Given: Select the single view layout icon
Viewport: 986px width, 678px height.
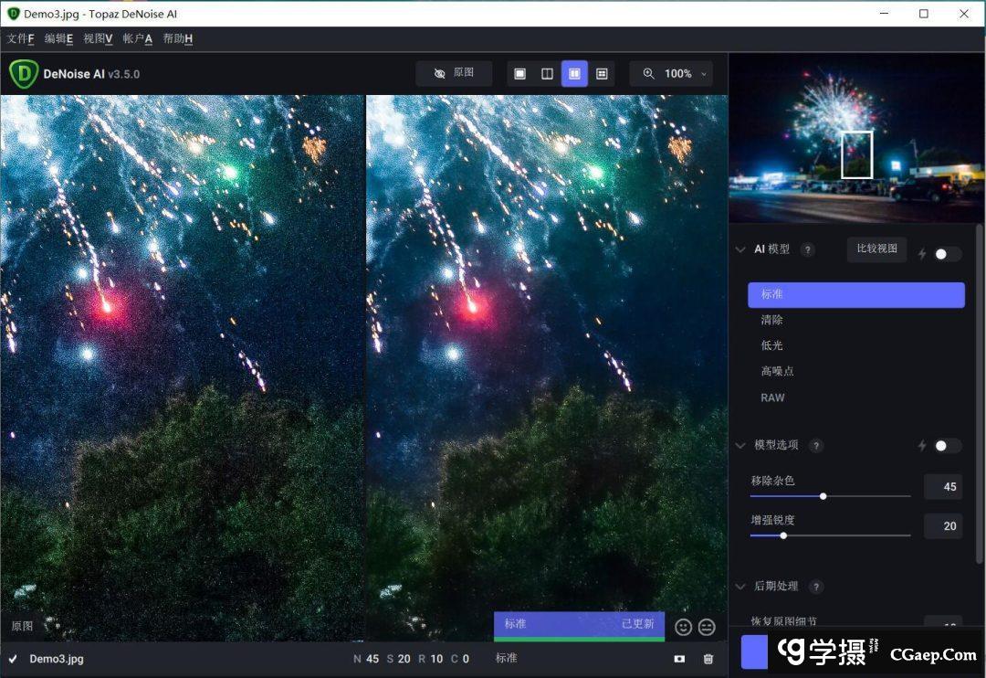Looking at the screenshot, I should pyautogui.click(x=519, y=74).
